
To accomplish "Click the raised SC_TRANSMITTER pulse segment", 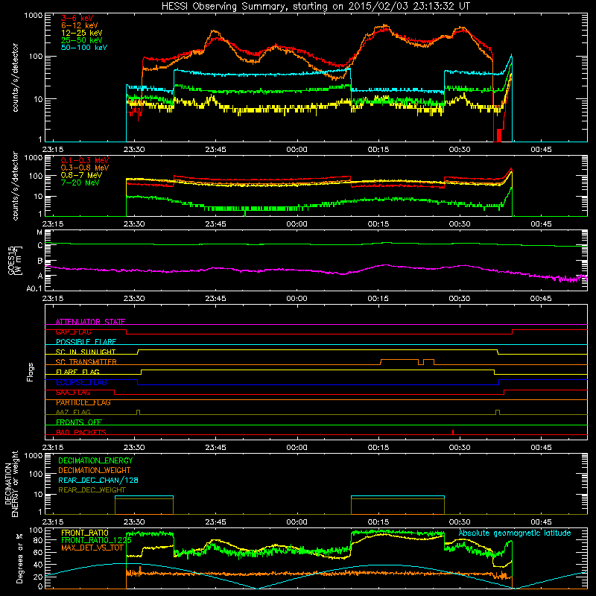I will pyautogui.click(x=399, y=360).
